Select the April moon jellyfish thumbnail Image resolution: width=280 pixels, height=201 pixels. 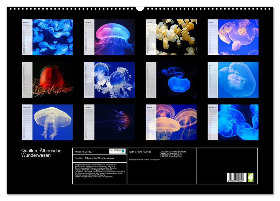(238, 37)
